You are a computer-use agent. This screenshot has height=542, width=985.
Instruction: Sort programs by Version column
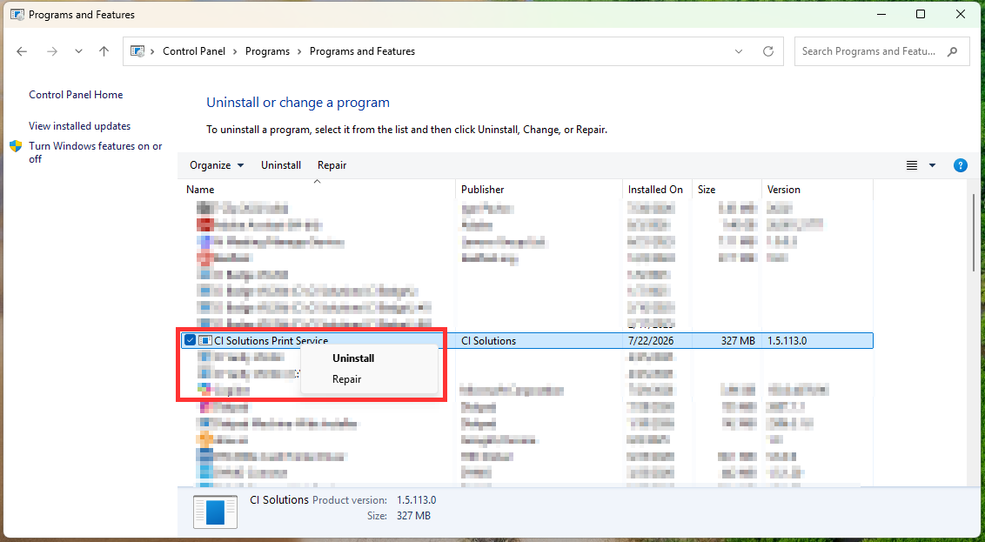tap(817, 189)
